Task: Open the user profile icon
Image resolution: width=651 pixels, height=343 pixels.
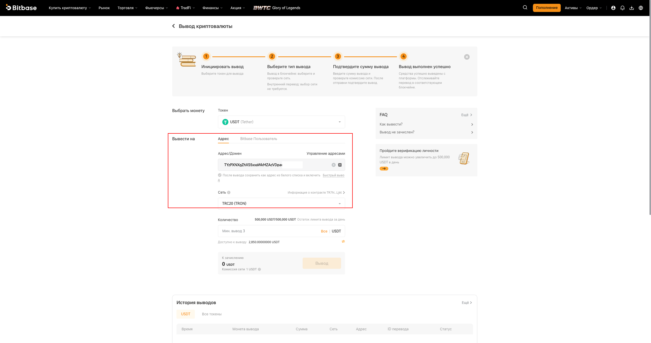Action: tap(613, 8)
